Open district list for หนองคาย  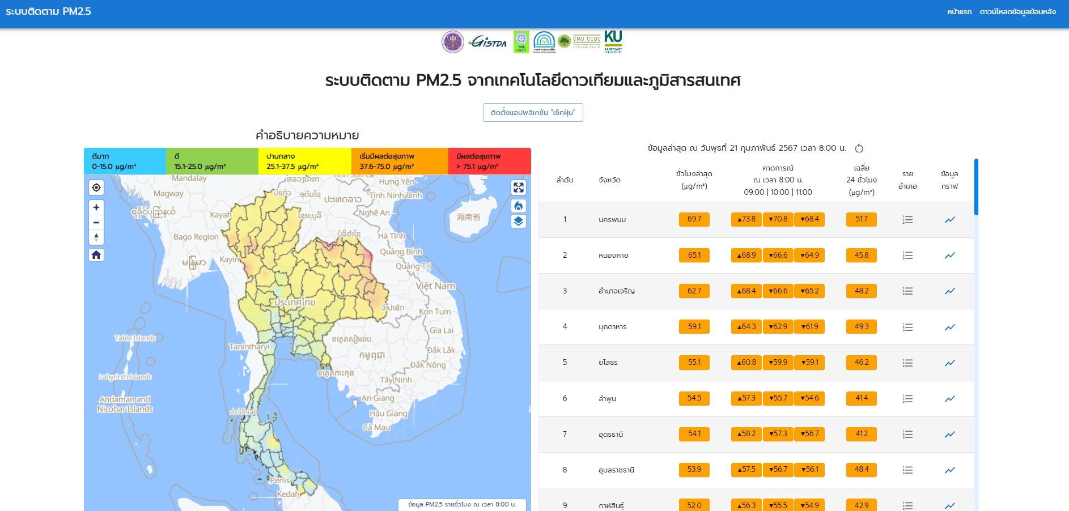click(907, 255)
